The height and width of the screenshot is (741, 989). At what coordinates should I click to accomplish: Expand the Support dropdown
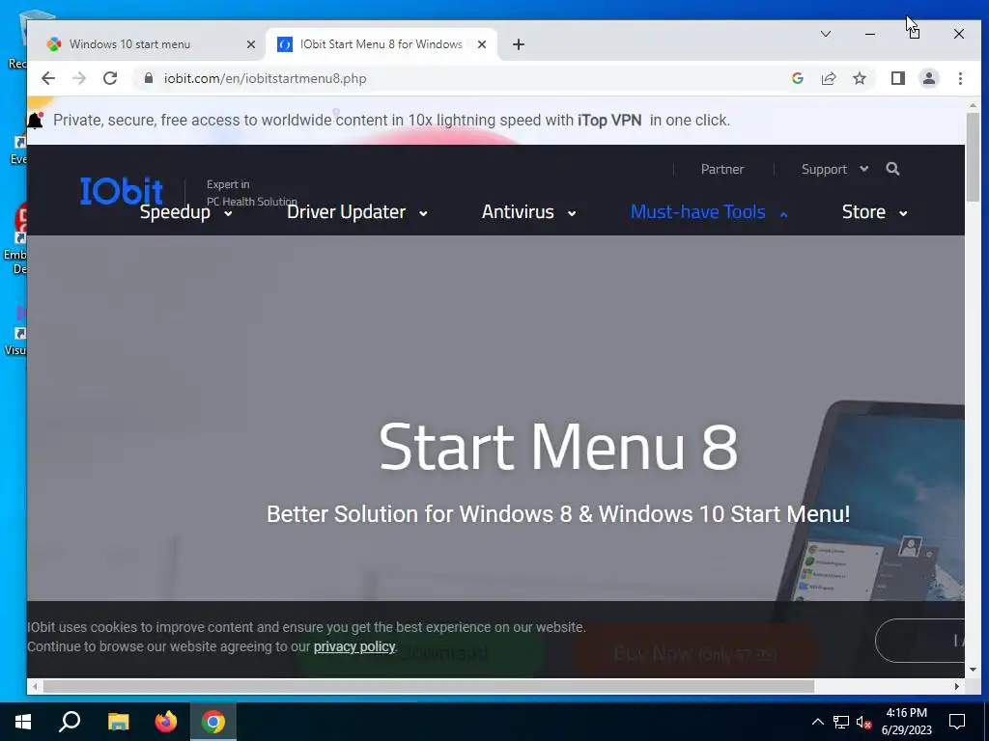(834, 169)
